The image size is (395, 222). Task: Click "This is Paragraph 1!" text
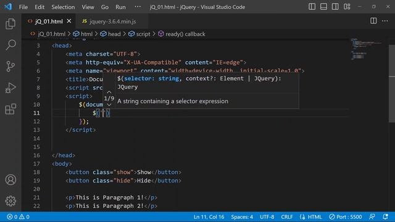[110, 197]
